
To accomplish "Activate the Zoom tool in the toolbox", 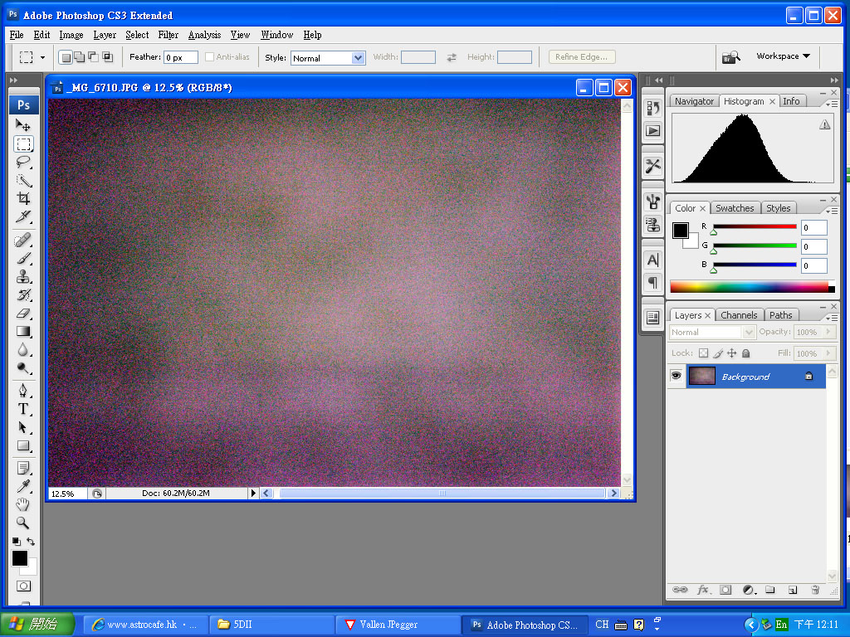I will (x=23, y=523).
